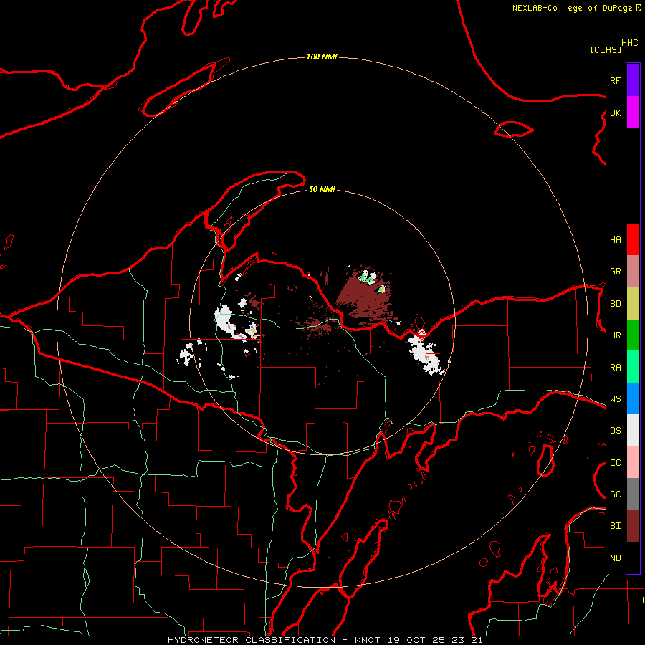Click the UK legend label

(x=615, y=113)
